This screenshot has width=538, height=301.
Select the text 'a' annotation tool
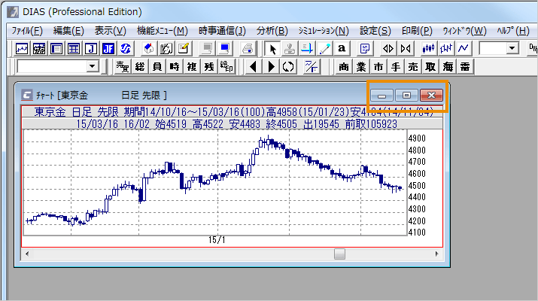point(342,48)
